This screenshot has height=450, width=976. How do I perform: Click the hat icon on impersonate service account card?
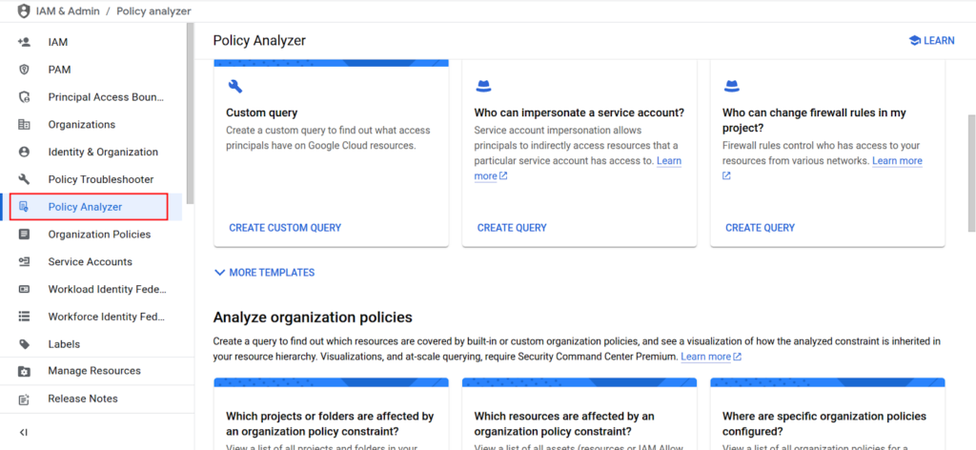tap(483, 86)
